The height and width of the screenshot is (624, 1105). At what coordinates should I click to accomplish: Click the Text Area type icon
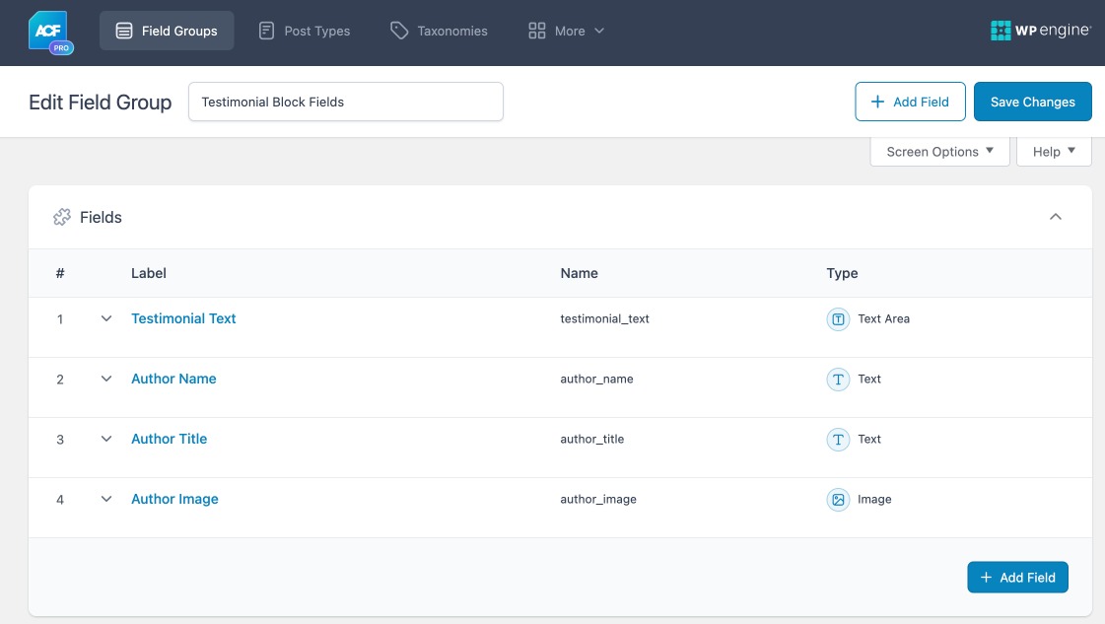click(x=838, y=319)
